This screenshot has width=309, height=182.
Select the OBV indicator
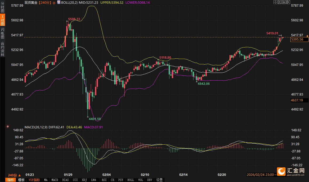pyautogui.click(x=150, y=180)
